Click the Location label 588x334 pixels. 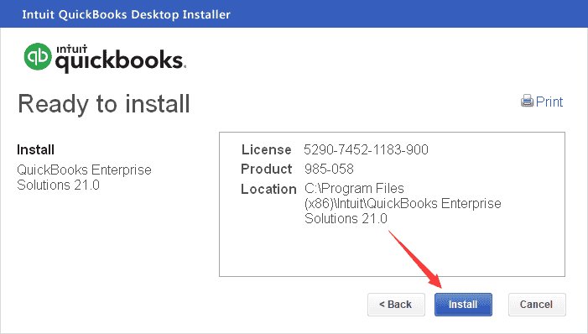(268, 189)
